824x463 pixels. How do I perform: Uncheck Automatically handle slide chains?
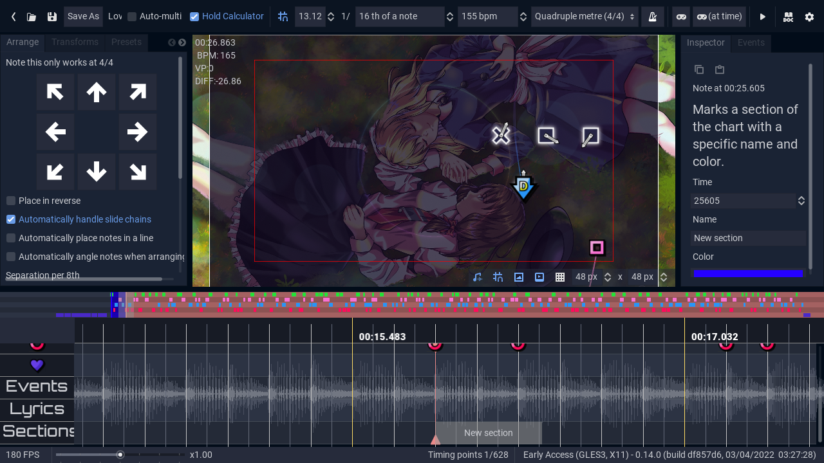[x=11, y=219]
